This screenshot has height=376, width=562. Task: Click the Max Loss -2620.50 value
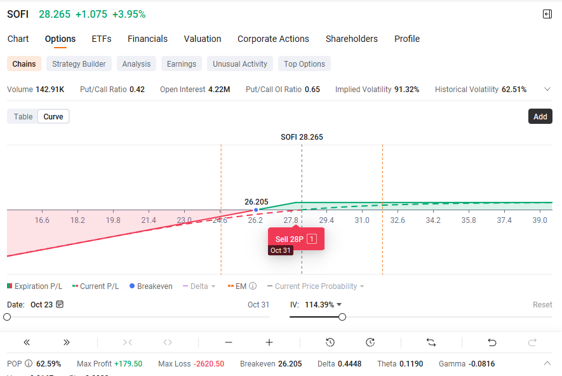point(209,363)
